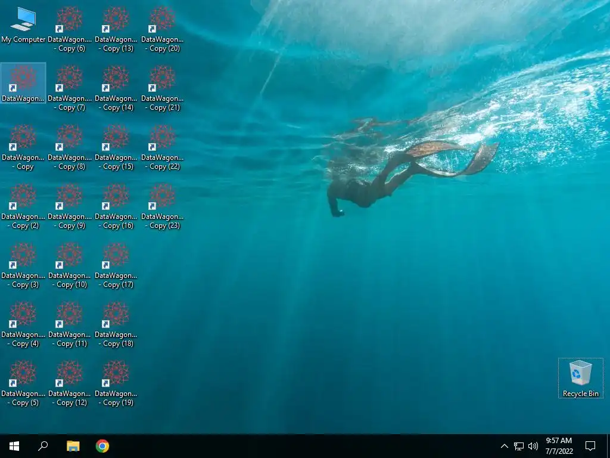Open network status tray icon

point(519,446)
